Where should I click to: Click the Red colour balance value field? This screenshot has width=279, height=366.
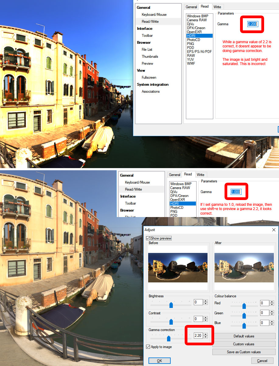(x=265, y=303)
